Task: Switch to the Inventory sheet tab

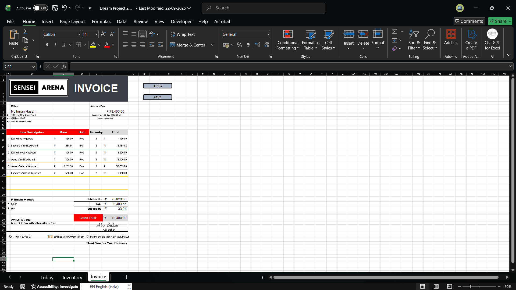Action: tap(72, 277)
